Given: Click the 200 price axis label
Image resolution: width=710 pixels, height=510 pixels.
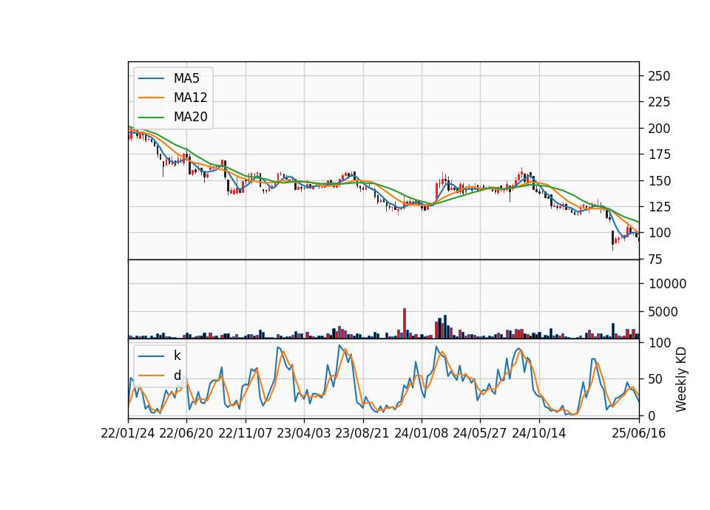Looking at the screenshot, I should pos(659,129).
